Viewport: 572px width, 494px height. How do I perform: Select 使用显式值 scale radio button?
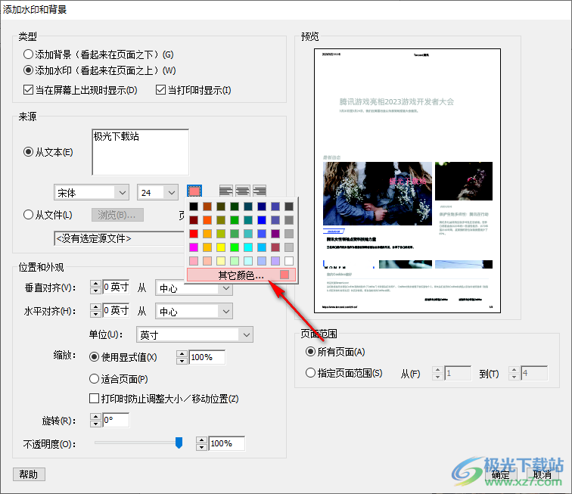pos(94,357)
